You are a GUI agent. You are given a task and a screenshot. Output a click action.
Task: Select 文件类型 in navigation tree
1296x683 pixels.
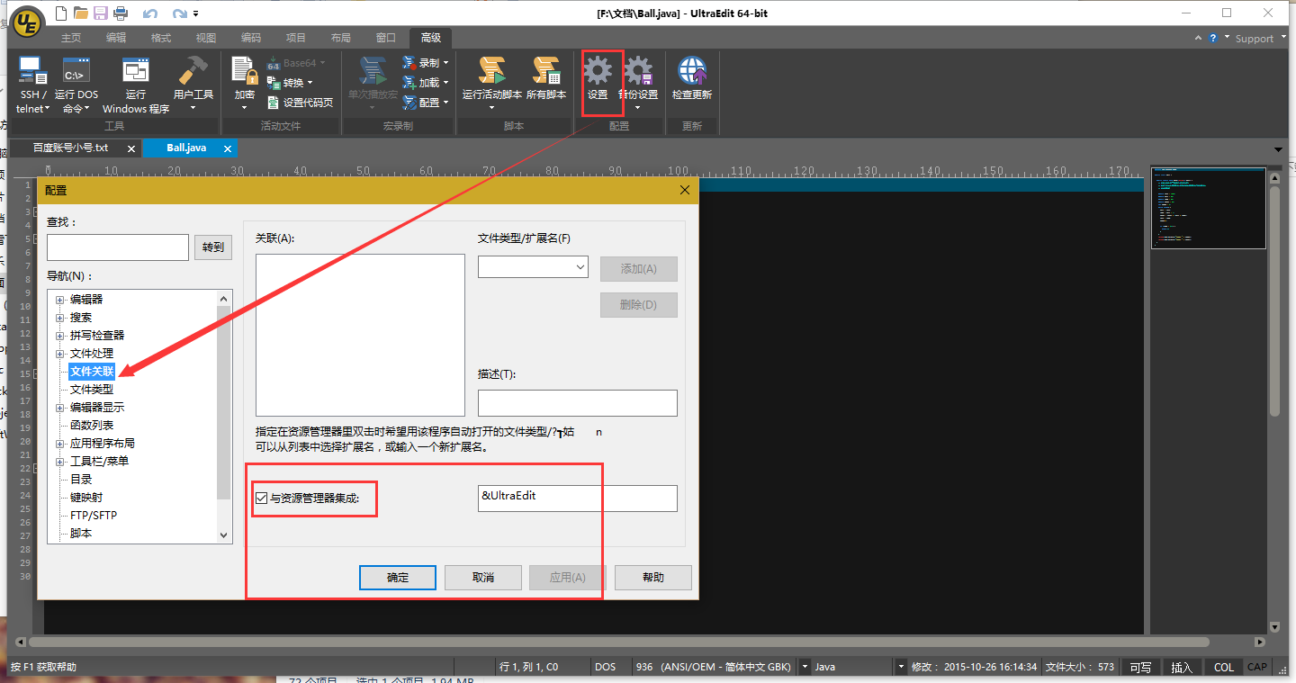point(92,390)
